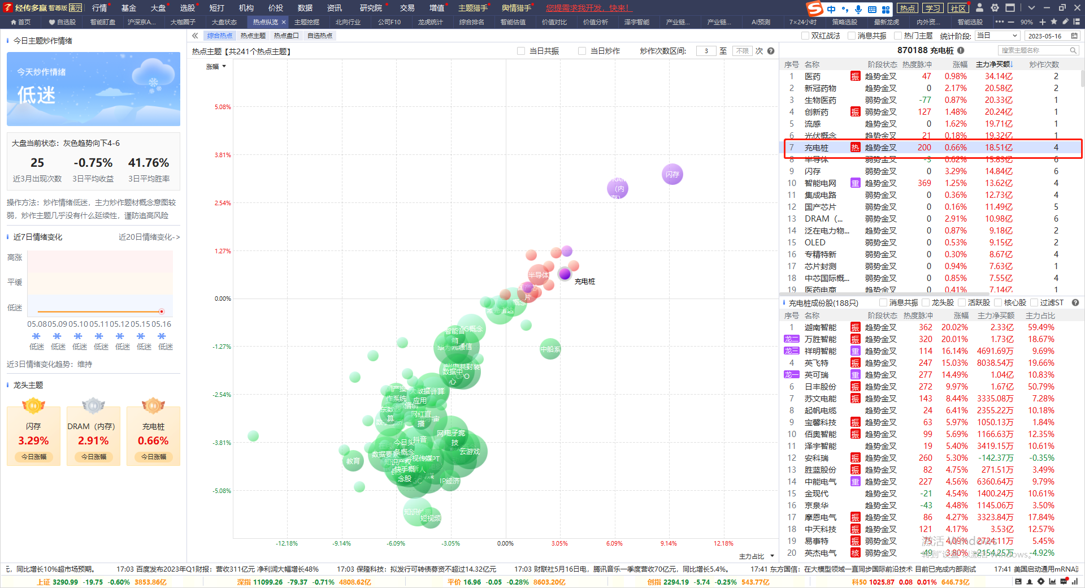Switch to the 热点主题 tab

(253, 36)
